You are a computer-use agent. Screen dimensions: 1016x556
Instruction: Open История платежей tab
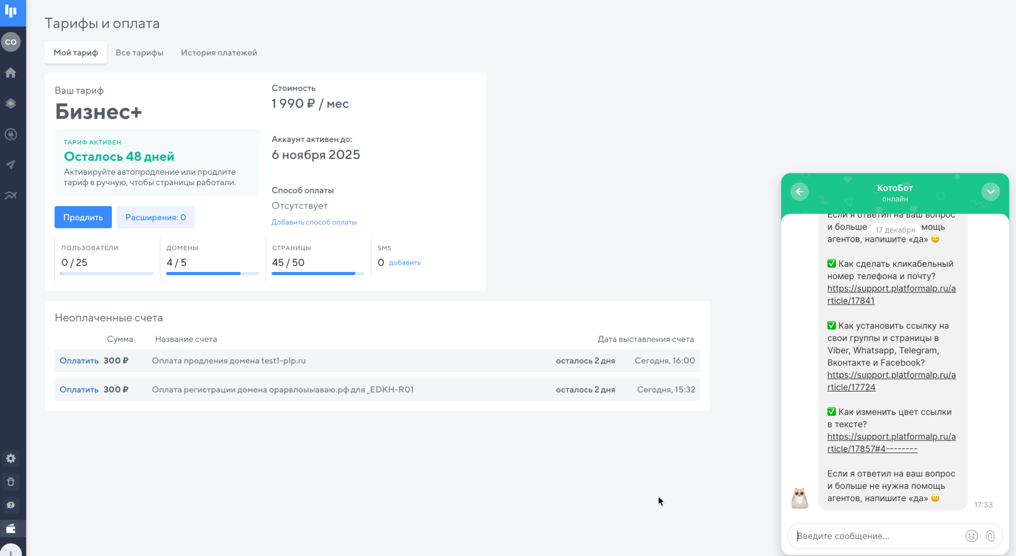[x=219, y=53]
